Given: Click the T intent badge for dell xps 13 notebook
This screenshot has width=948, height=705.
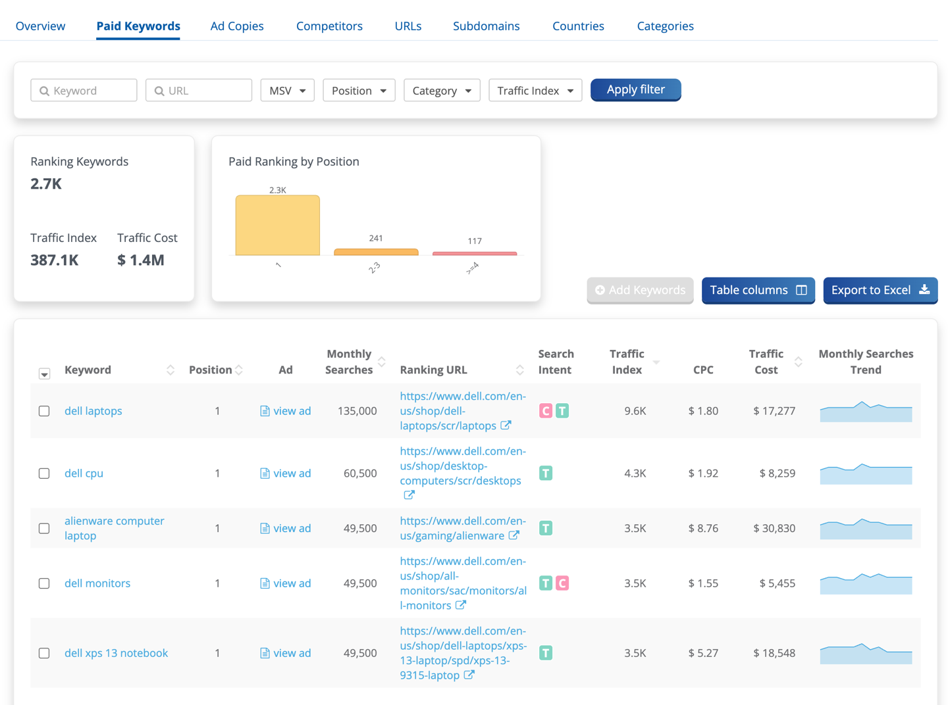Looking at the screenshot, I should [546, 653].
